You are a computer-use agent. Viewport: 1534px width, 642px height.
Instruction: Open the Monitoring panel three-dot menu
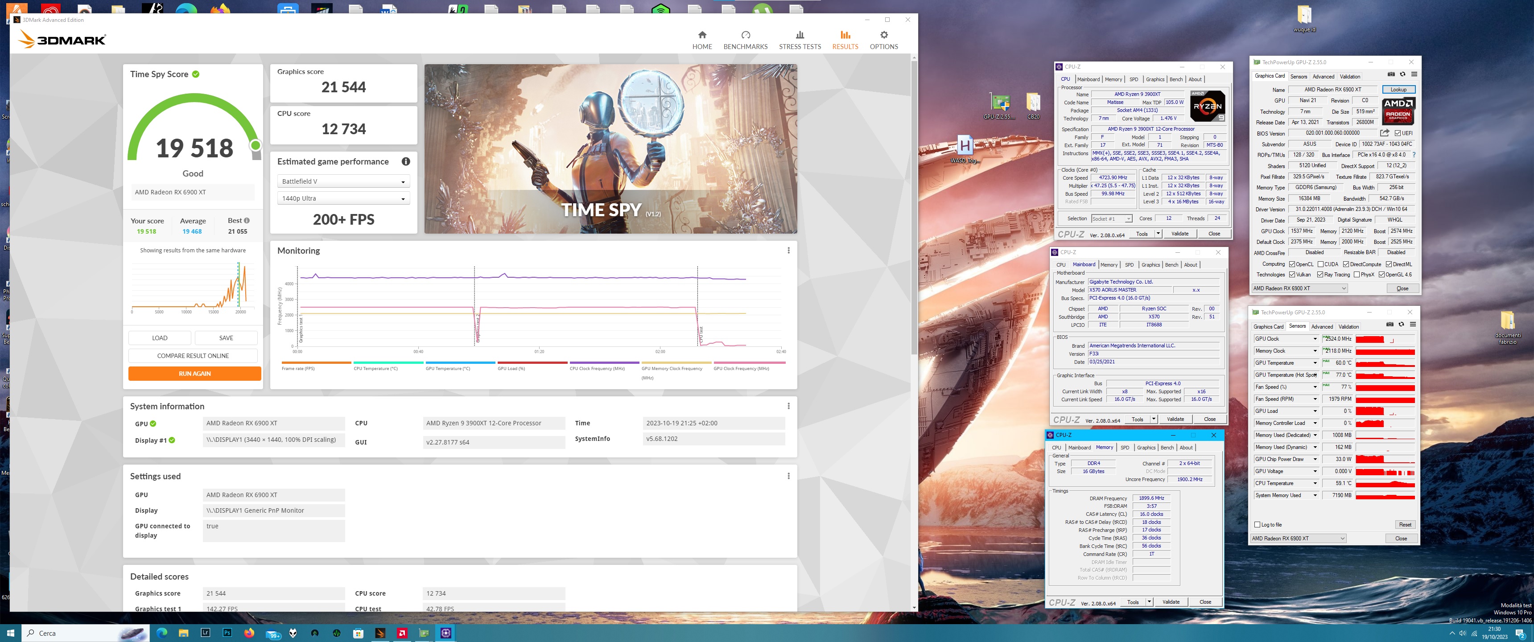point(788,250)
